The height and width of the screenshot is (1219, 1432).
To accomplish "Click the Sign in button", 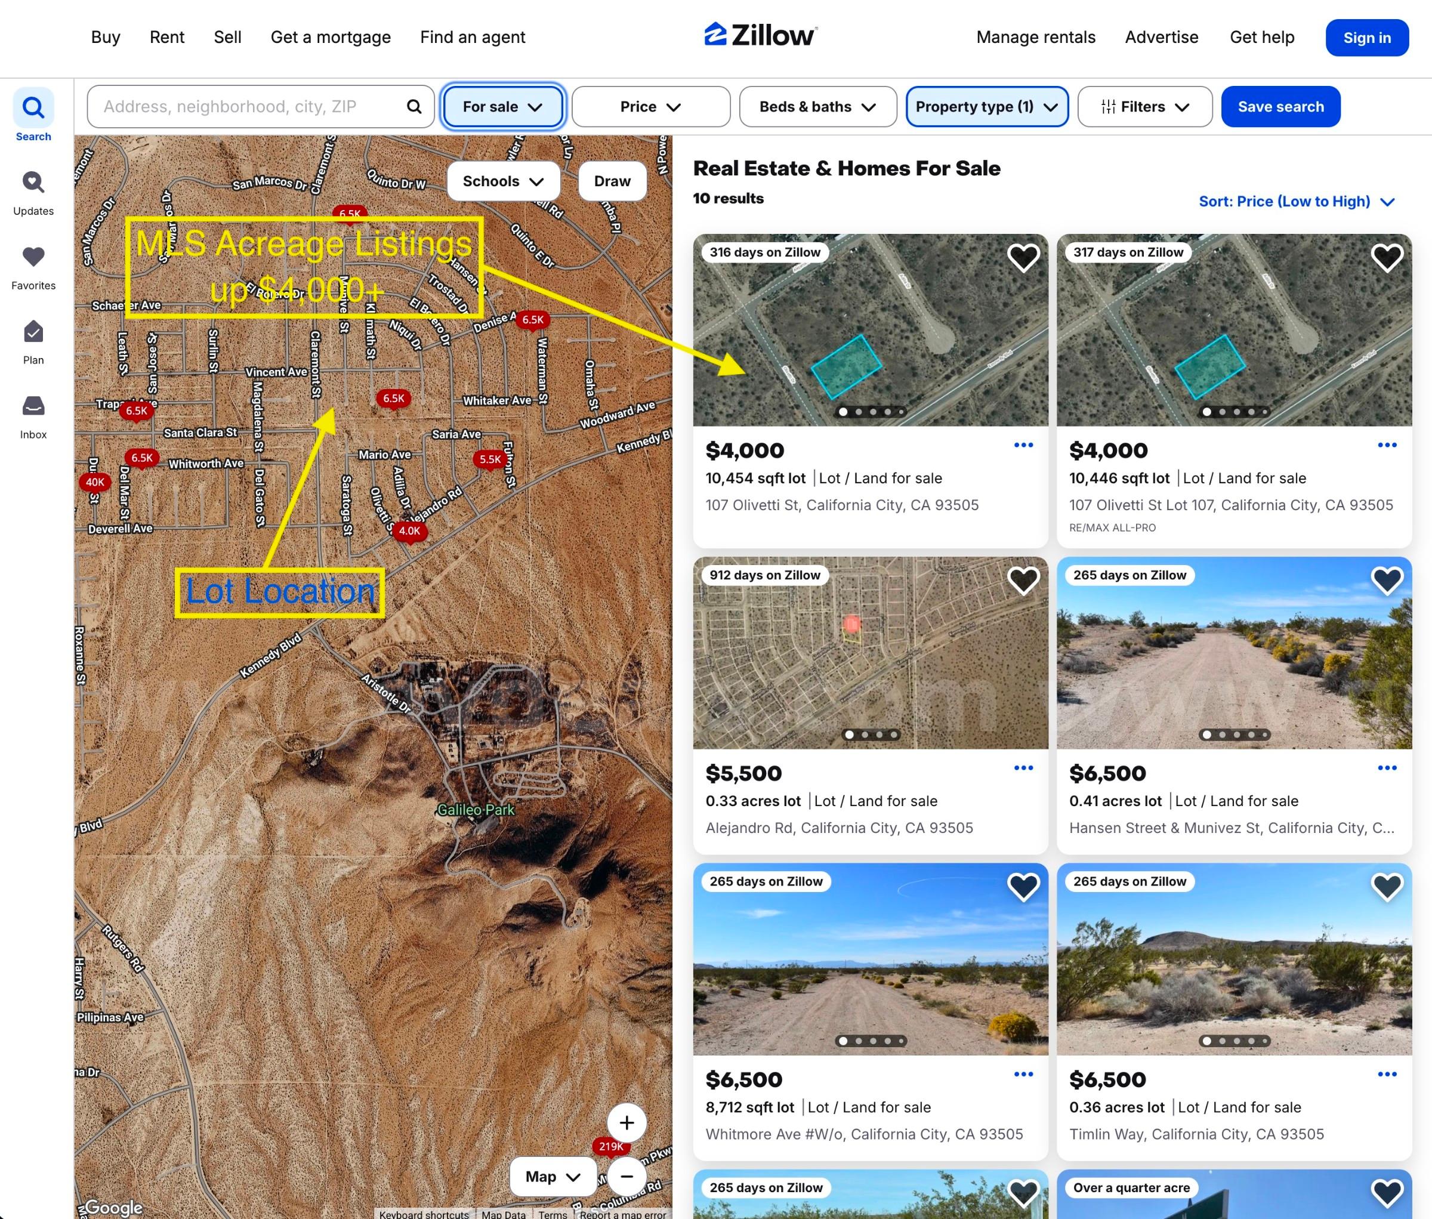I will tap(1367, 38).
